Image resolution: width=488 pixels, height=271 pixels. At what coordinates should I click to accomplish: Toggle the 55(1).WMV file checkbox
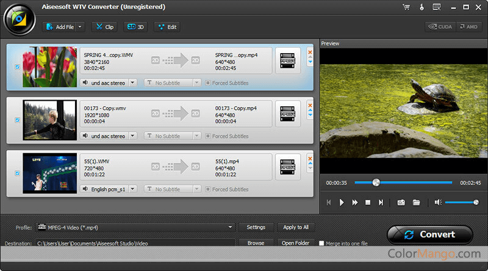click(17, 173)
